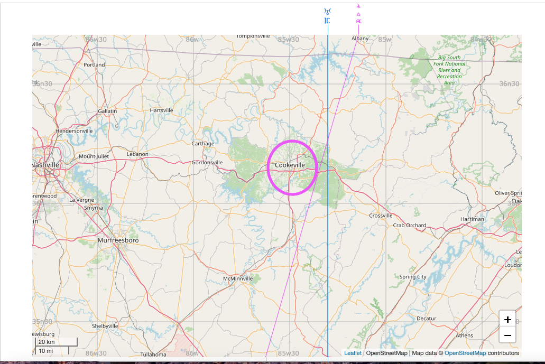Click the Crossville town label

click(381, 216)
